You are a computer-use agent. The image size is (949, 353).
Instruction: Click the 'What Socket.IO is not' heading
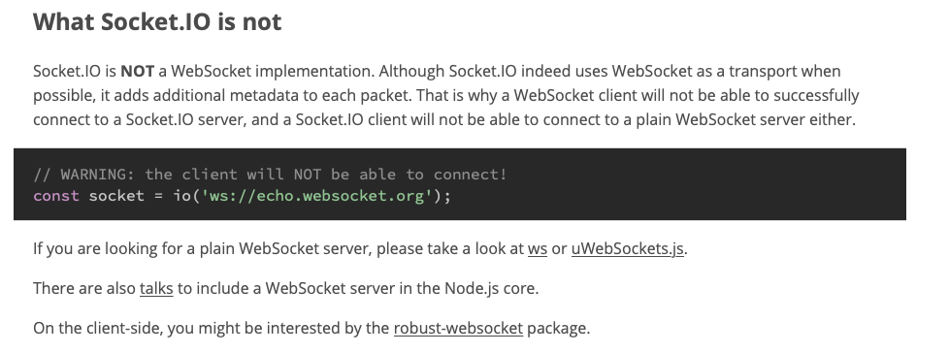point(157,21)
